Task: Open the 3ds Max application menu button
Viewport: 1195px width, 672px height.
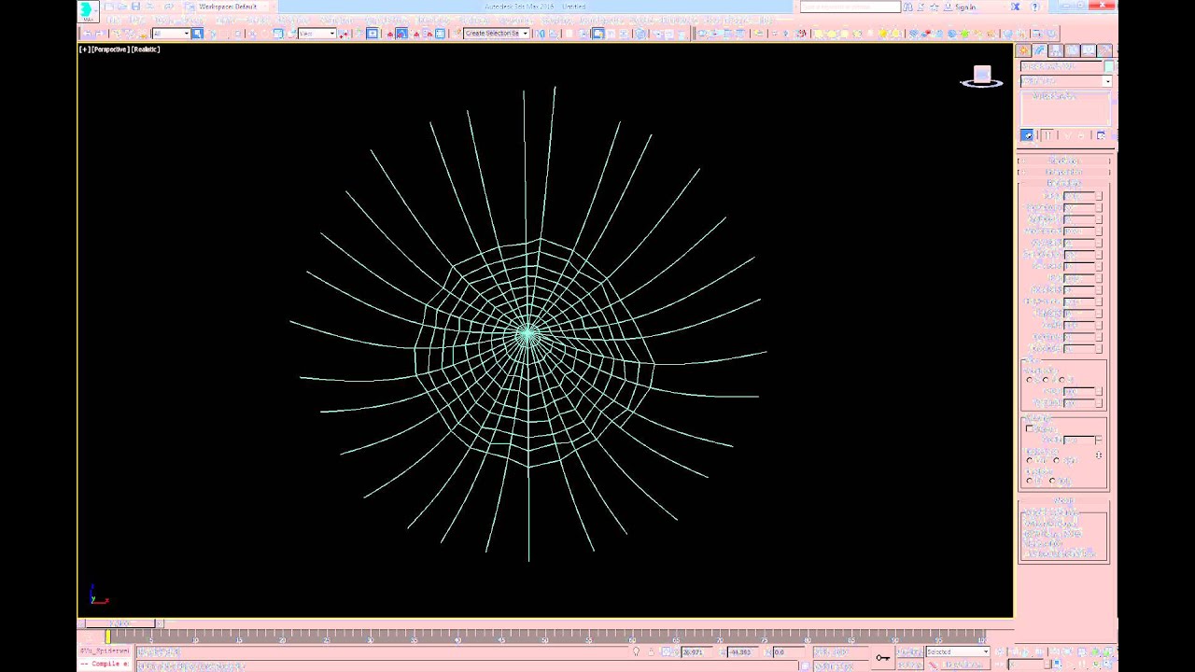Action: click(87, 11)
